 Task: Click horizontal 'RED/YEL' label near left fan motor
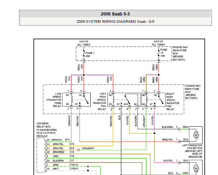(x=168, y=140)
